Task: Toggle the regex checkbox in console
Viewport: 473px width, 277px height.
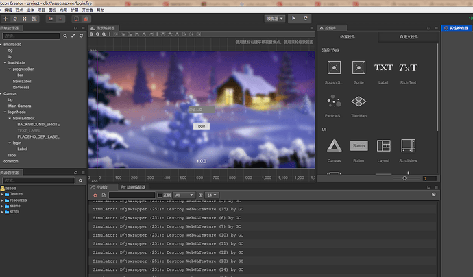Action: coord(160,195)
